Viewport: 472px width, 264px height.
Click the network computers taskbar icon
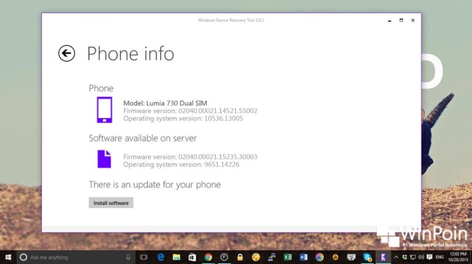coord(272,257)
